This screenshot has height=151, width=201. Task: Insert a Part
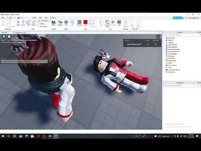[x=66, y=23]
